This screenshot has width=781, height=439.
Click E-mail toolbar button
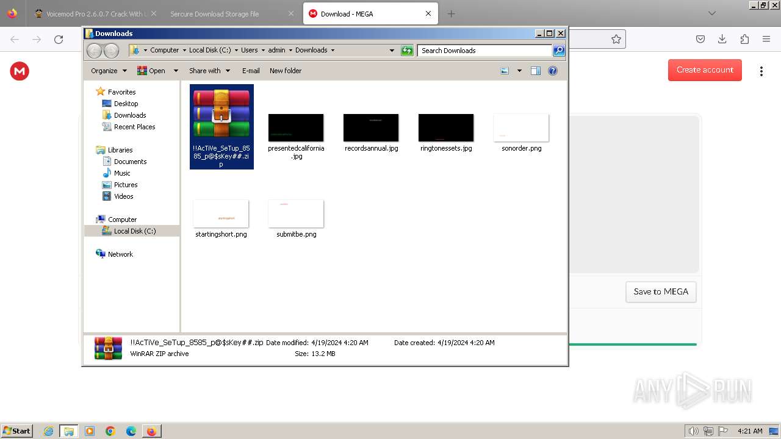coord(251,71)
